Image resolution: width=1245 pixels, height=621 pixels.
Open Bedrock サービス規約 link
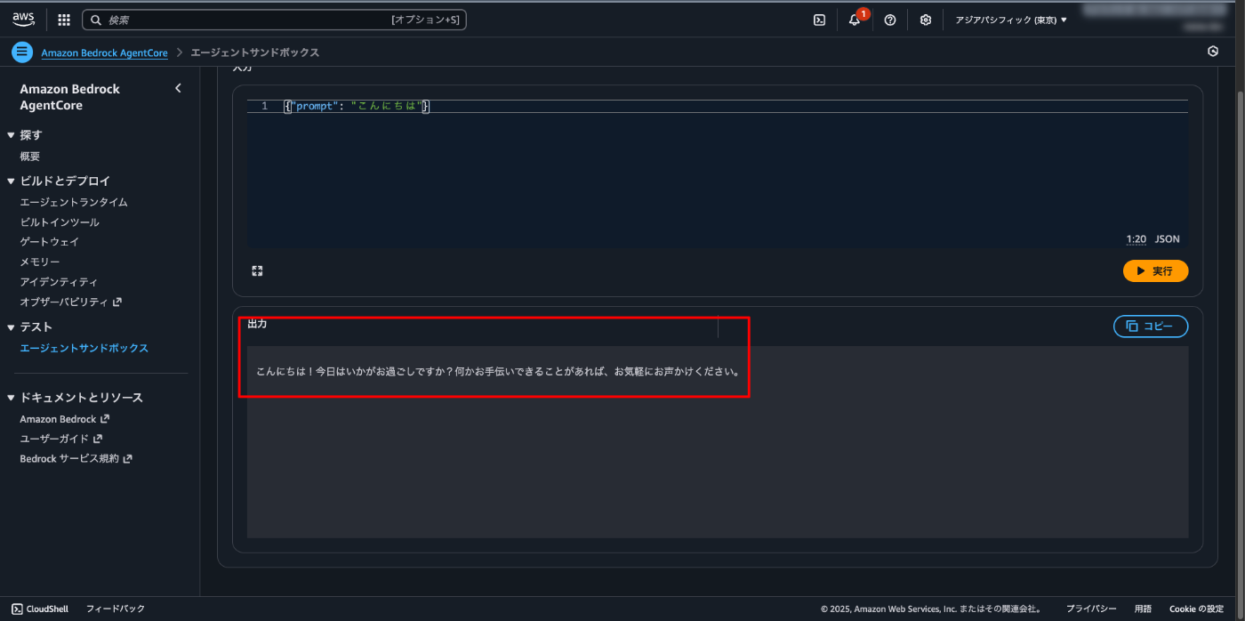coord(76,459)
